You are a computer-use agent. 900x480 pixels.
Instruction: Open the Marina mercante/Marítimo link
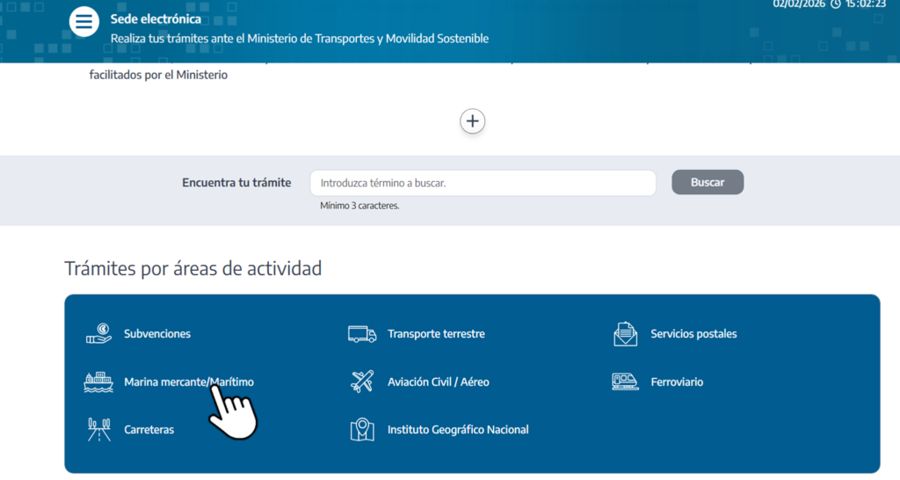[188, 382]
